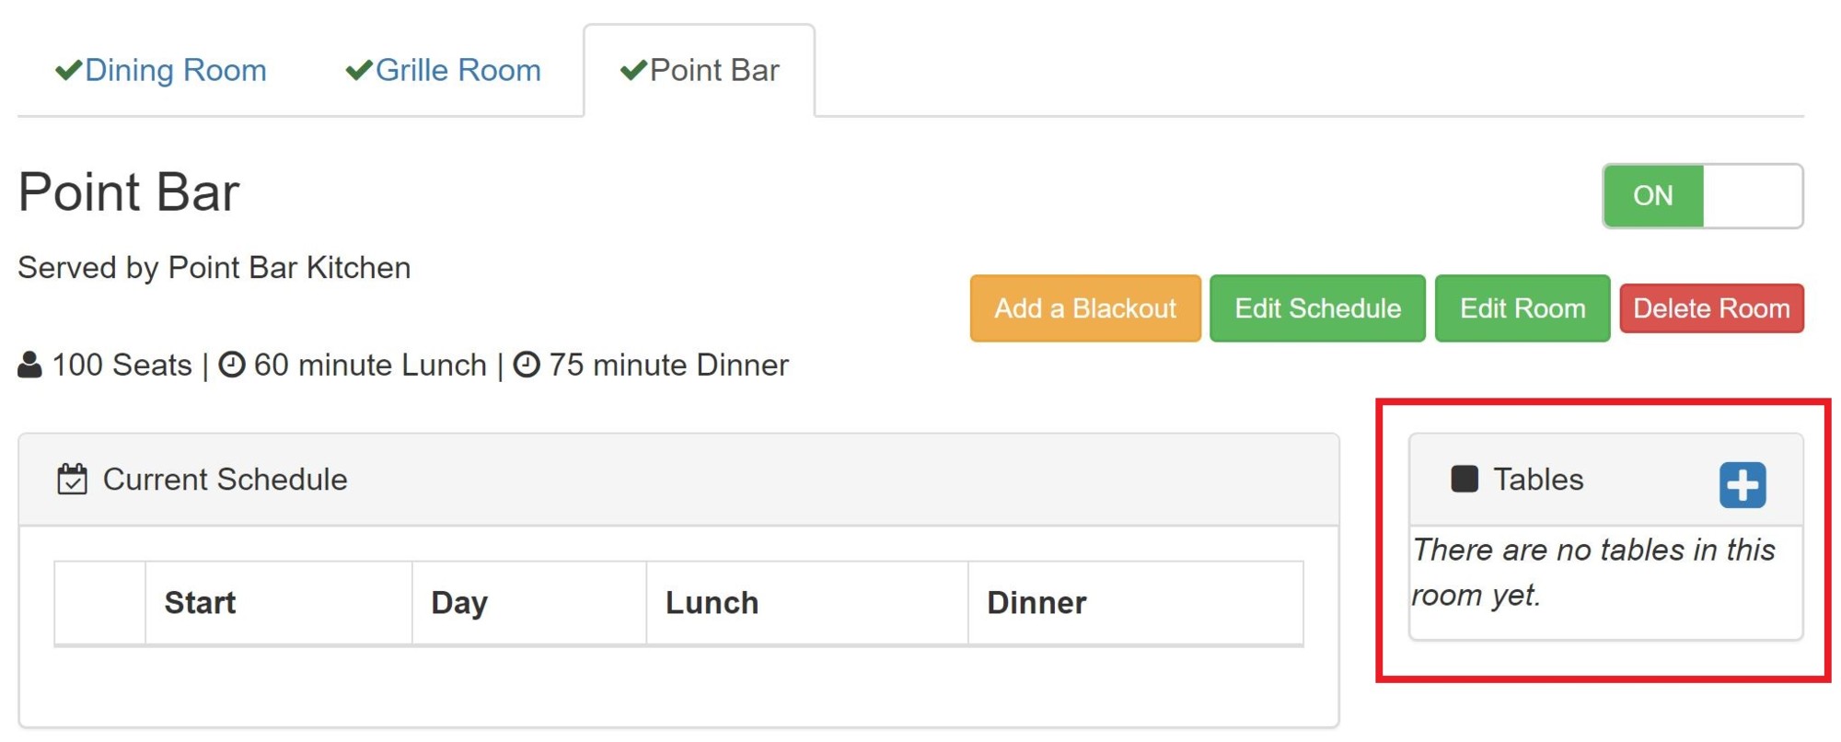The image size is (1841, 742).
Task: Click the Dinner column header
Action: click(x=1036, y=603)
